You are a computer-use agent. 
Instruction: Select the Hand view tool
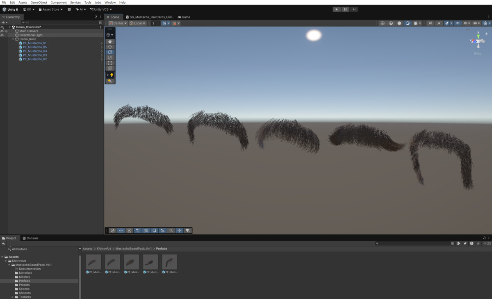click(110, 42)
